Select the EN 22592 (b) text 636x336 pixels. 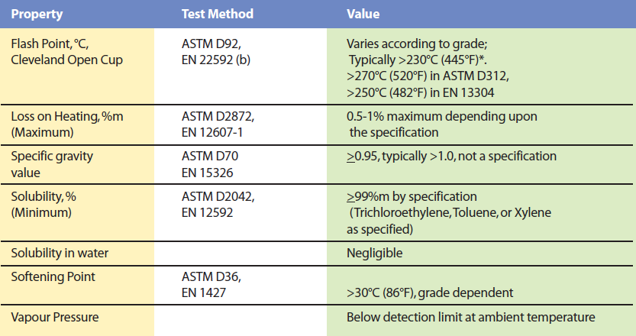point(216,60)
